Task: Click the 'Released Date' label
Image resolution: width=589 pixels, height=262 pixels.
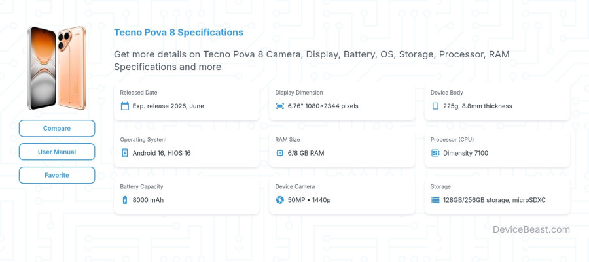Action: pos(139,93)
